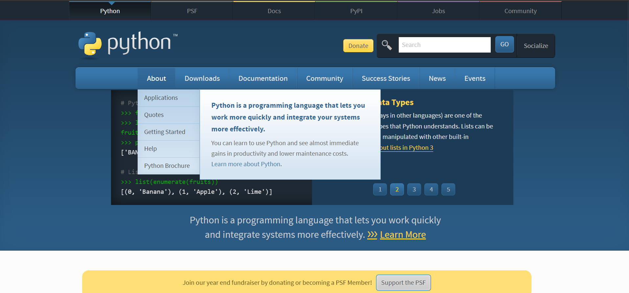The image size is (629, 293).
Task: Follow the yellow Learn More link
Action: [x=403, y=235]
